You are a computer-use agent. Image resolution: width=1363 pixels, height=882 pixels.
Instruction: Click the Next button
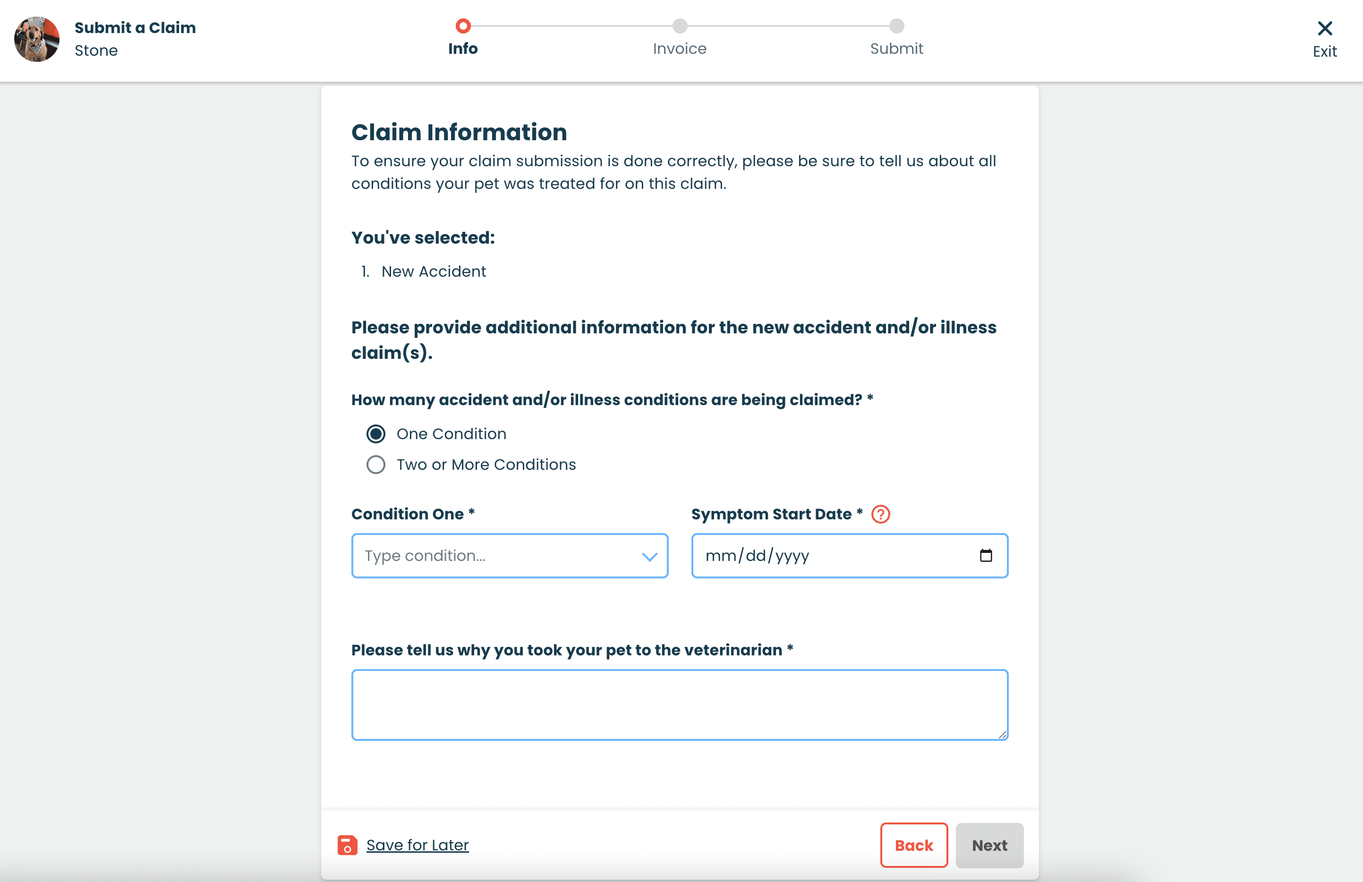tap(989, 845)
